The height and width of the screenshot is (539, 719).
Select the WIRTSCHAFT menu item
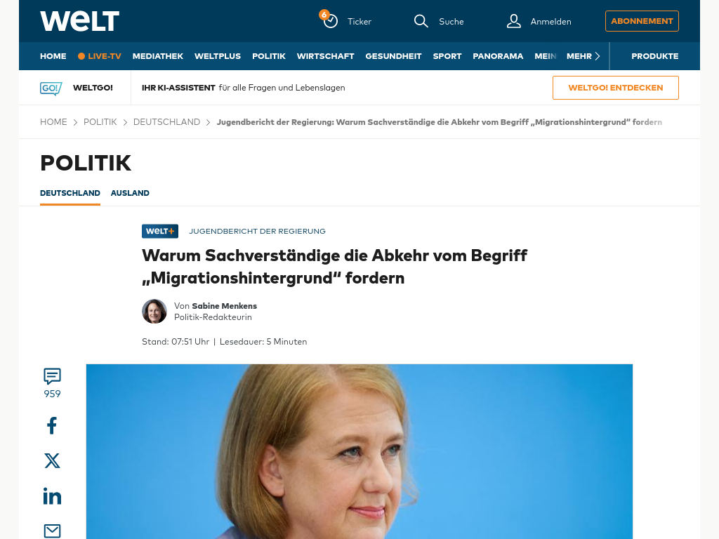tap(326, 56)
